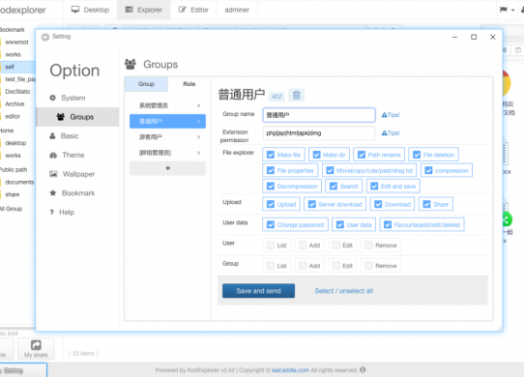This screenshot has height=377, width=524.
Task: Click the plus add group button
Action: [168, 168]
